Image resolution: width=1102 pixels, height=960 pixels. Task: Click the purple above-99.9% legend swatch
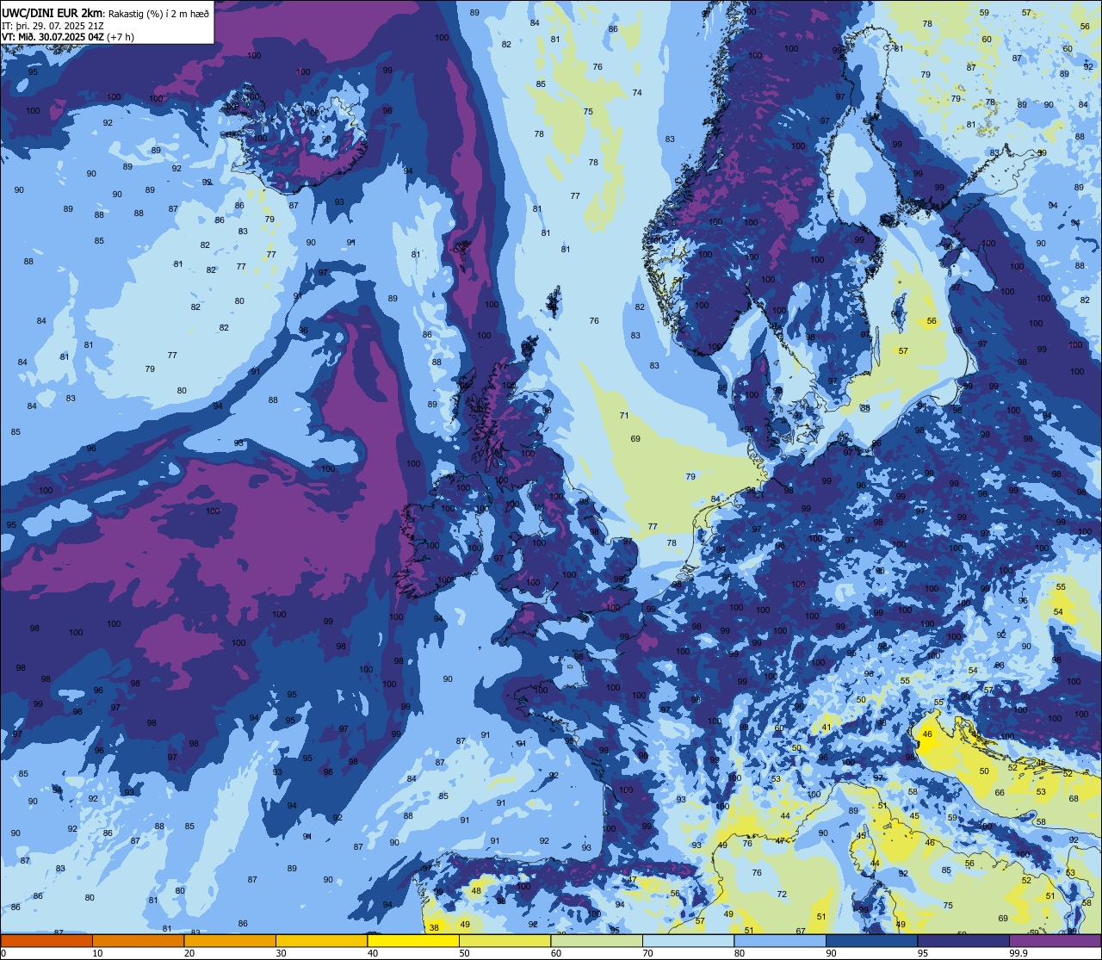click(x=1055, y=940)
